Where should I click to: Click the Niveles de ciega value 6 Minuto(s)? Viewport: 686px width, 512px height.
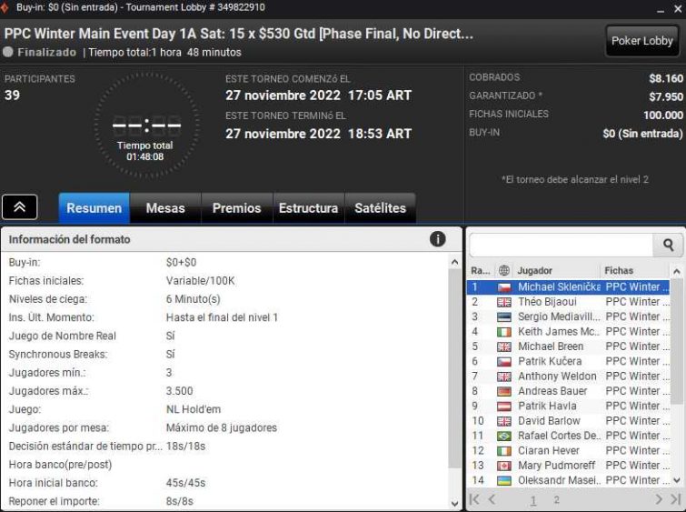click(193, 299)
